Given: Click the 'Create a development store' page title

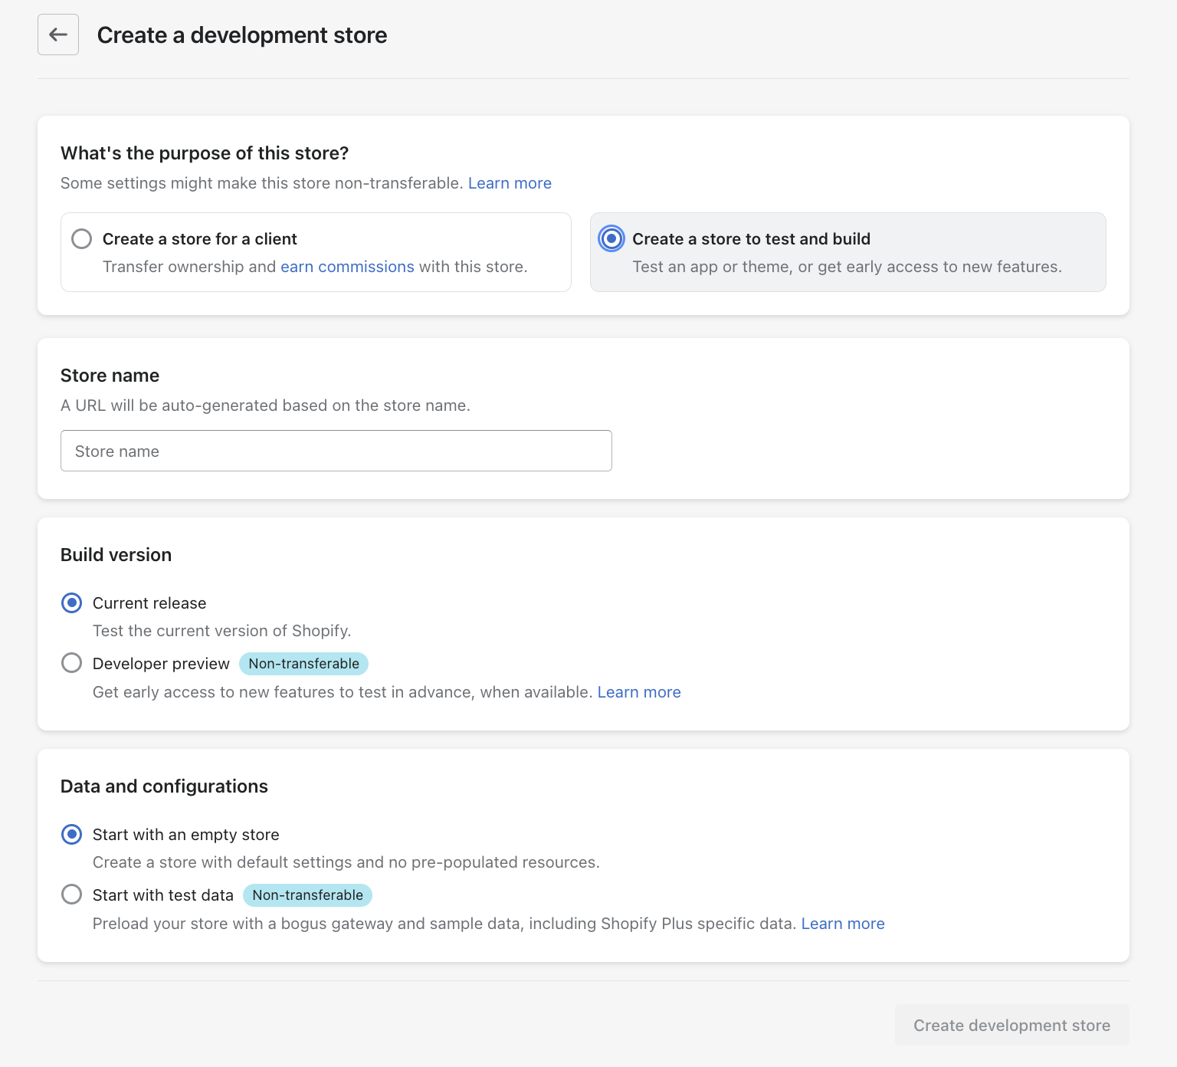Looking at the screenshot, I should pos(242,35).
